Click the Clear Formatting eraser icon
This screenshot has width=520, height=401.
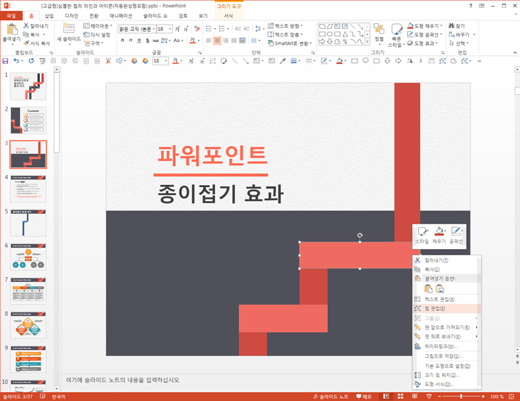click(x=197, y=29)
